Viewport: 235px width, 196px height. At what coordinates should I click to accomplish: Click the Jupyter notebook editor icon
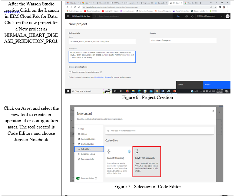click(137, 151)
